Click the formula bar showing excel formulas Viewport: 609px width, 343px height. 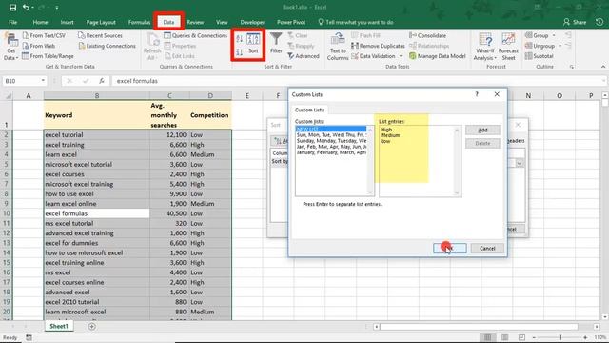click(359, 81)
